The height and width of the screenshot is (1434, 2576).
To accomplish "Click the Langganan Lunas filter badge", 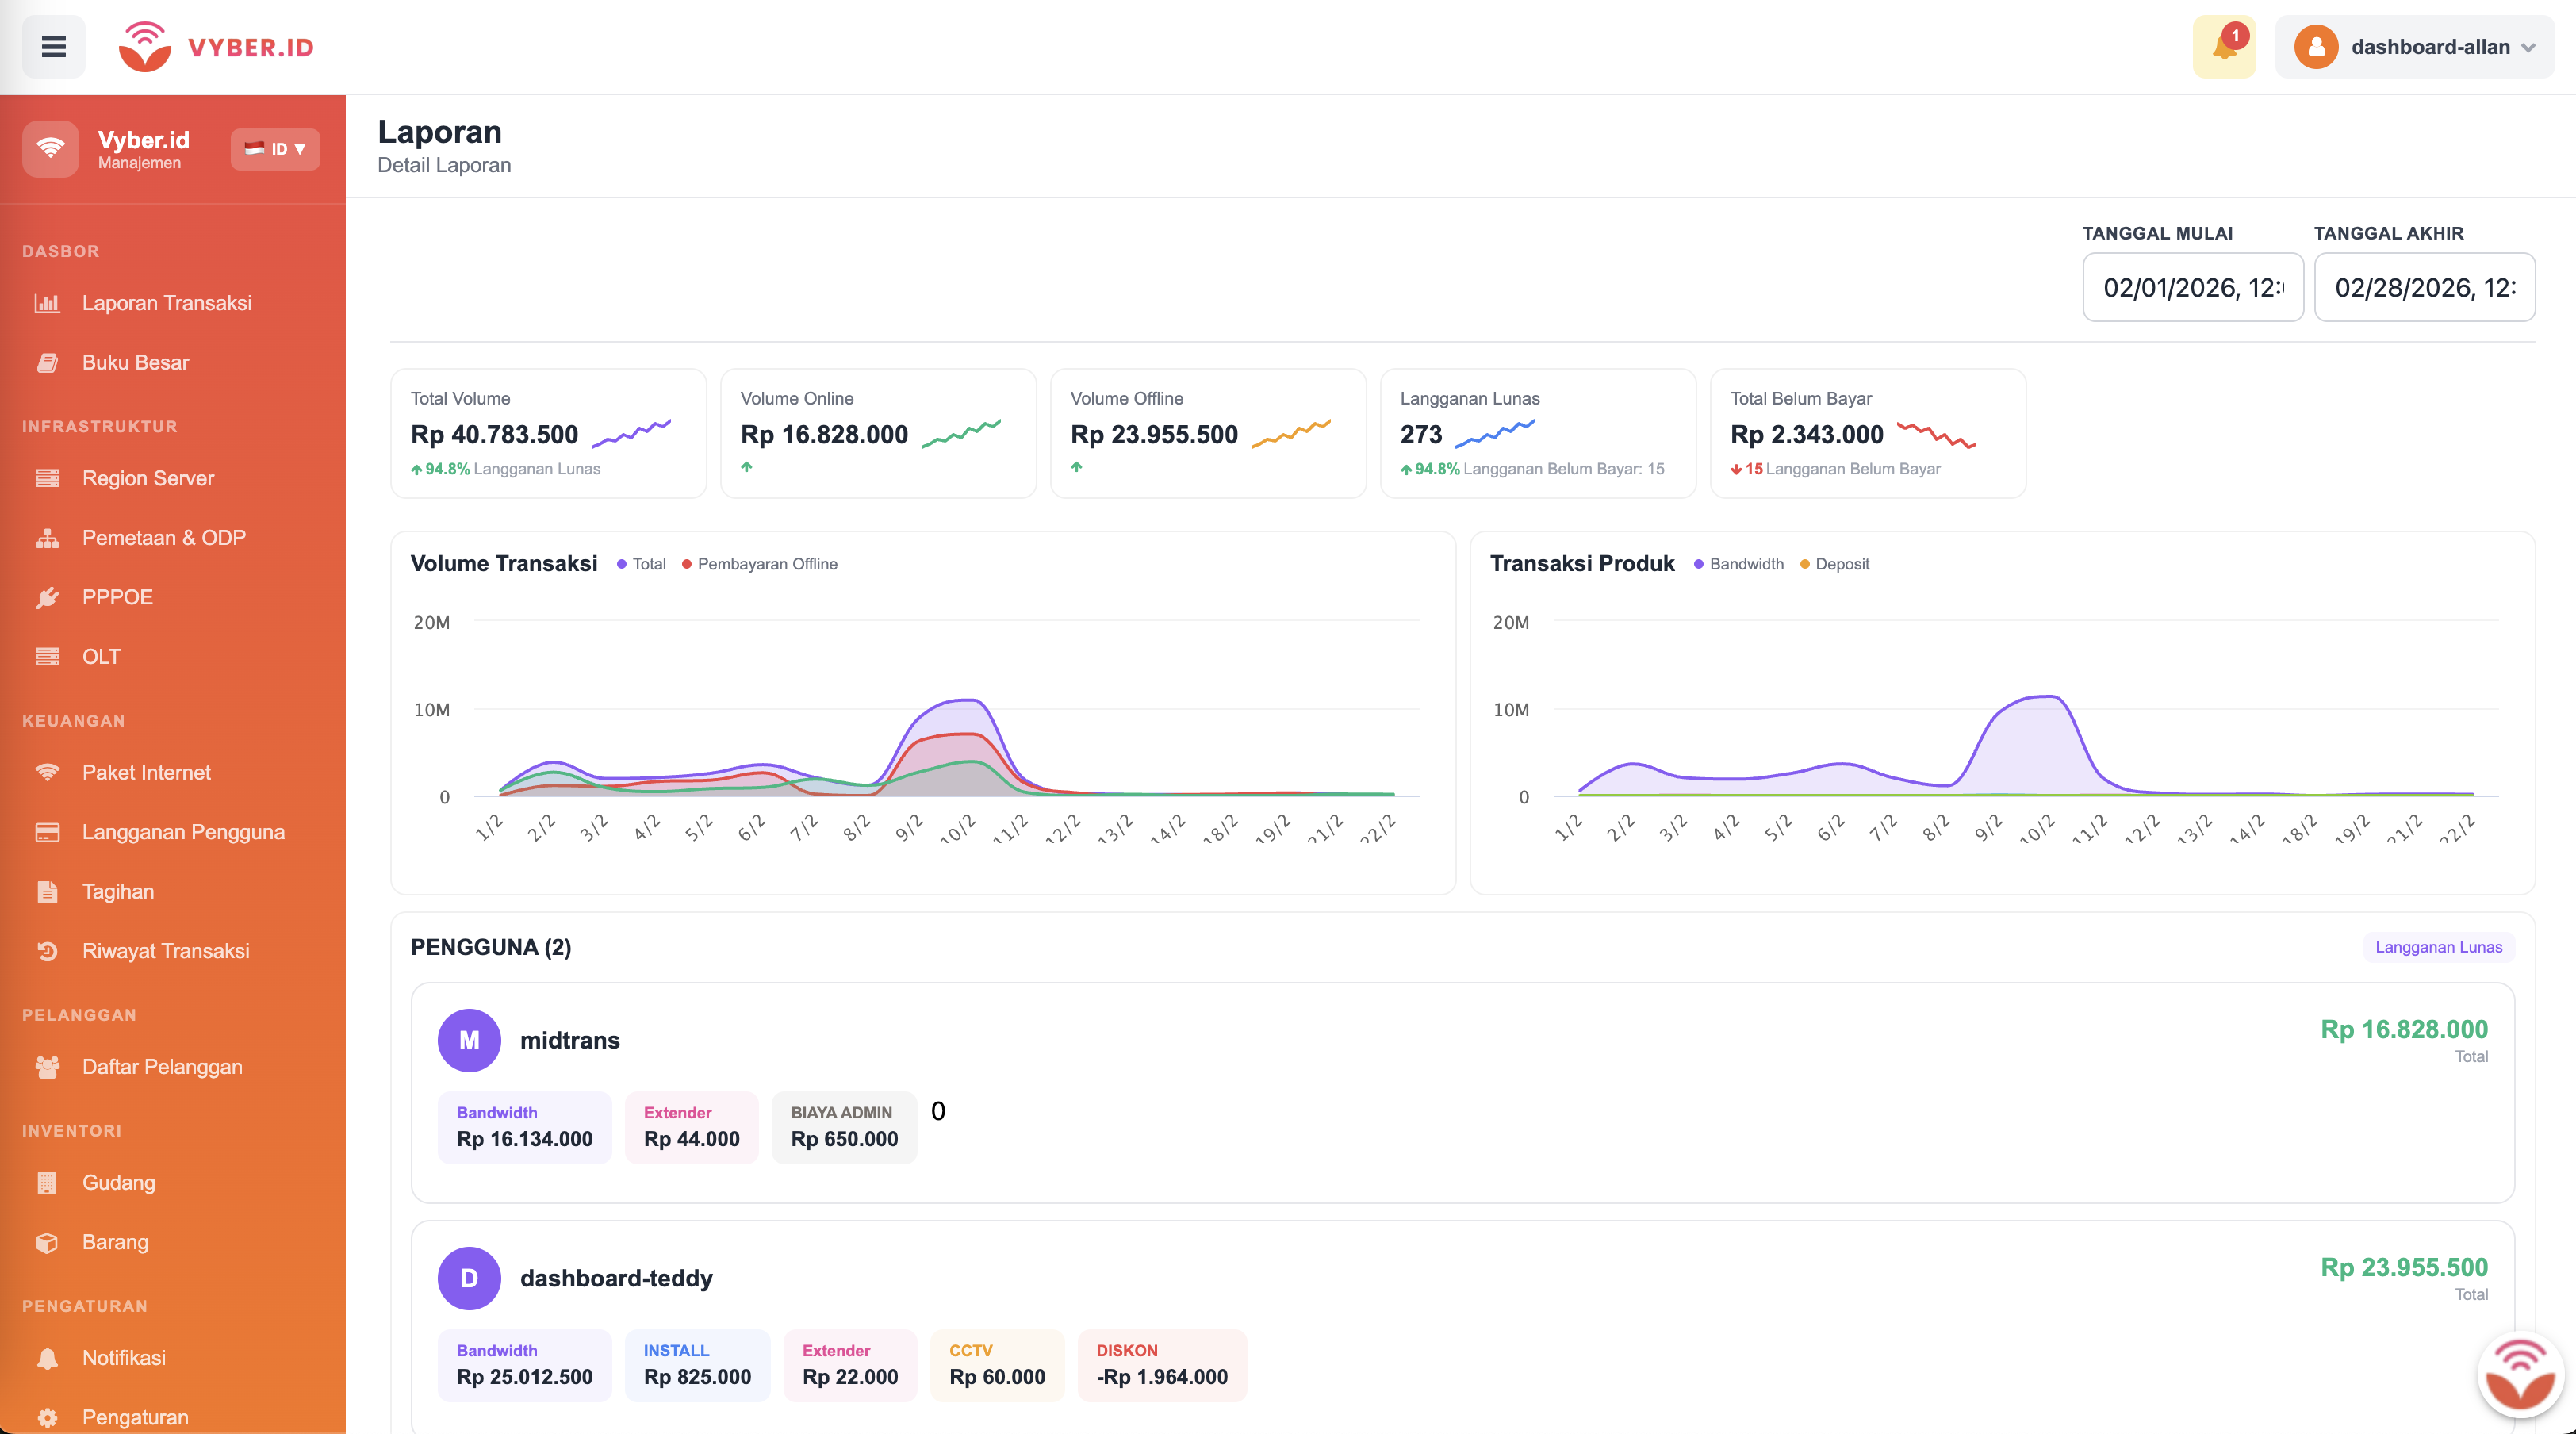I will pos(2438,947).
